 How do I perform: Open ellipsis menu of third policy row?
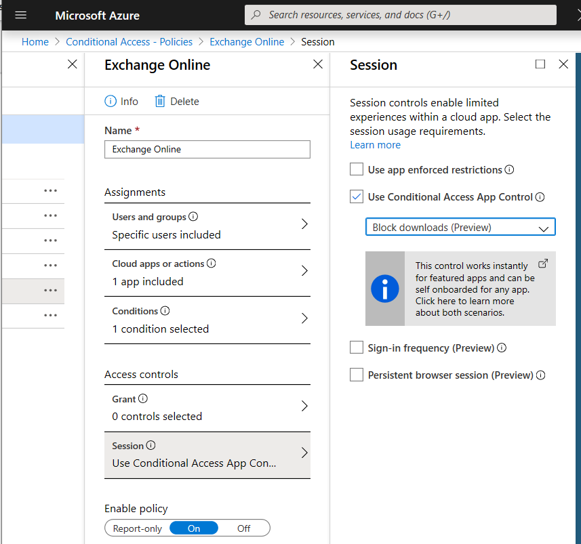coord(50,240)
